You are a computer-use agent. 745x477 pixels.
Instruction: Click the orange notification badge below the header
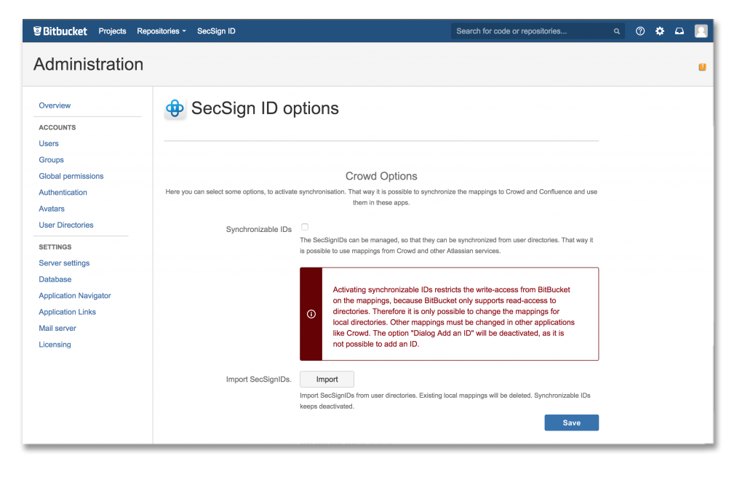(702, 66)
